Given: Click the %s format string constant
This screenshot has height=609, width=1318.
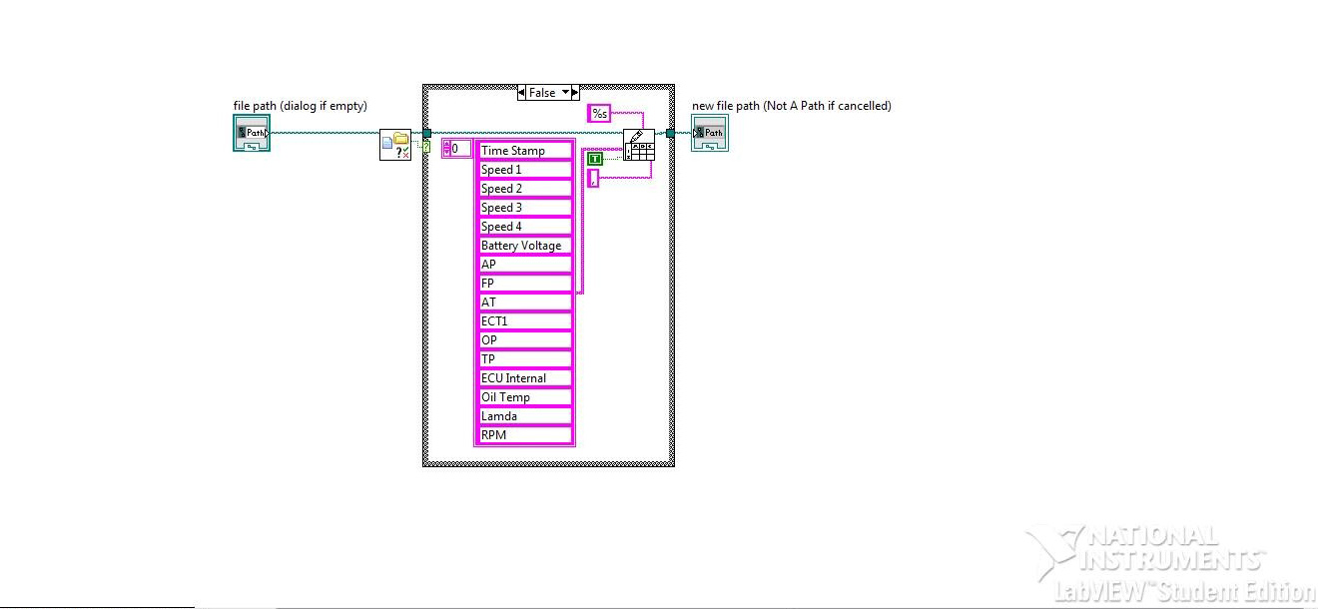Looking at the screenshot, I should [x=599, y=113].
